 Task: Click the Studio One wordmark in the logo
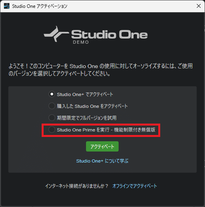109,35
